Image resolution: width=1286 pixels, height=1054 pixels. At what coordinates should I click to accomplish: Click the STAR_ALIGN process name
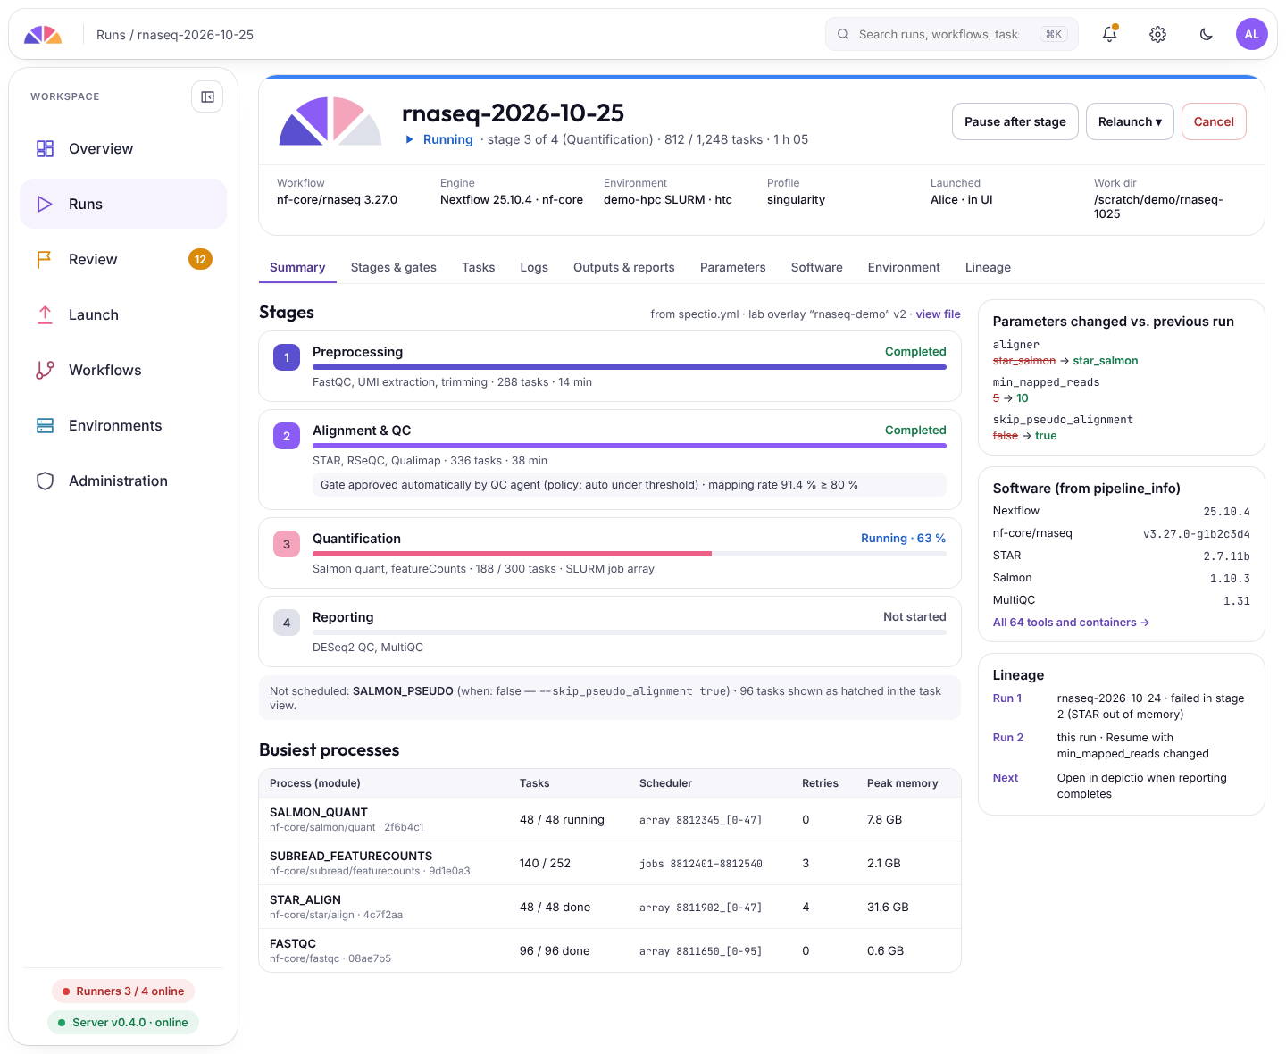click(x=305, y=899)
